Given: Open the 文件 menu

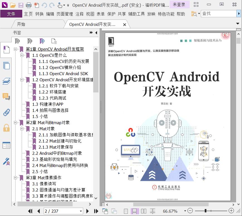Looking at the screenshot, I should point(11,14).
